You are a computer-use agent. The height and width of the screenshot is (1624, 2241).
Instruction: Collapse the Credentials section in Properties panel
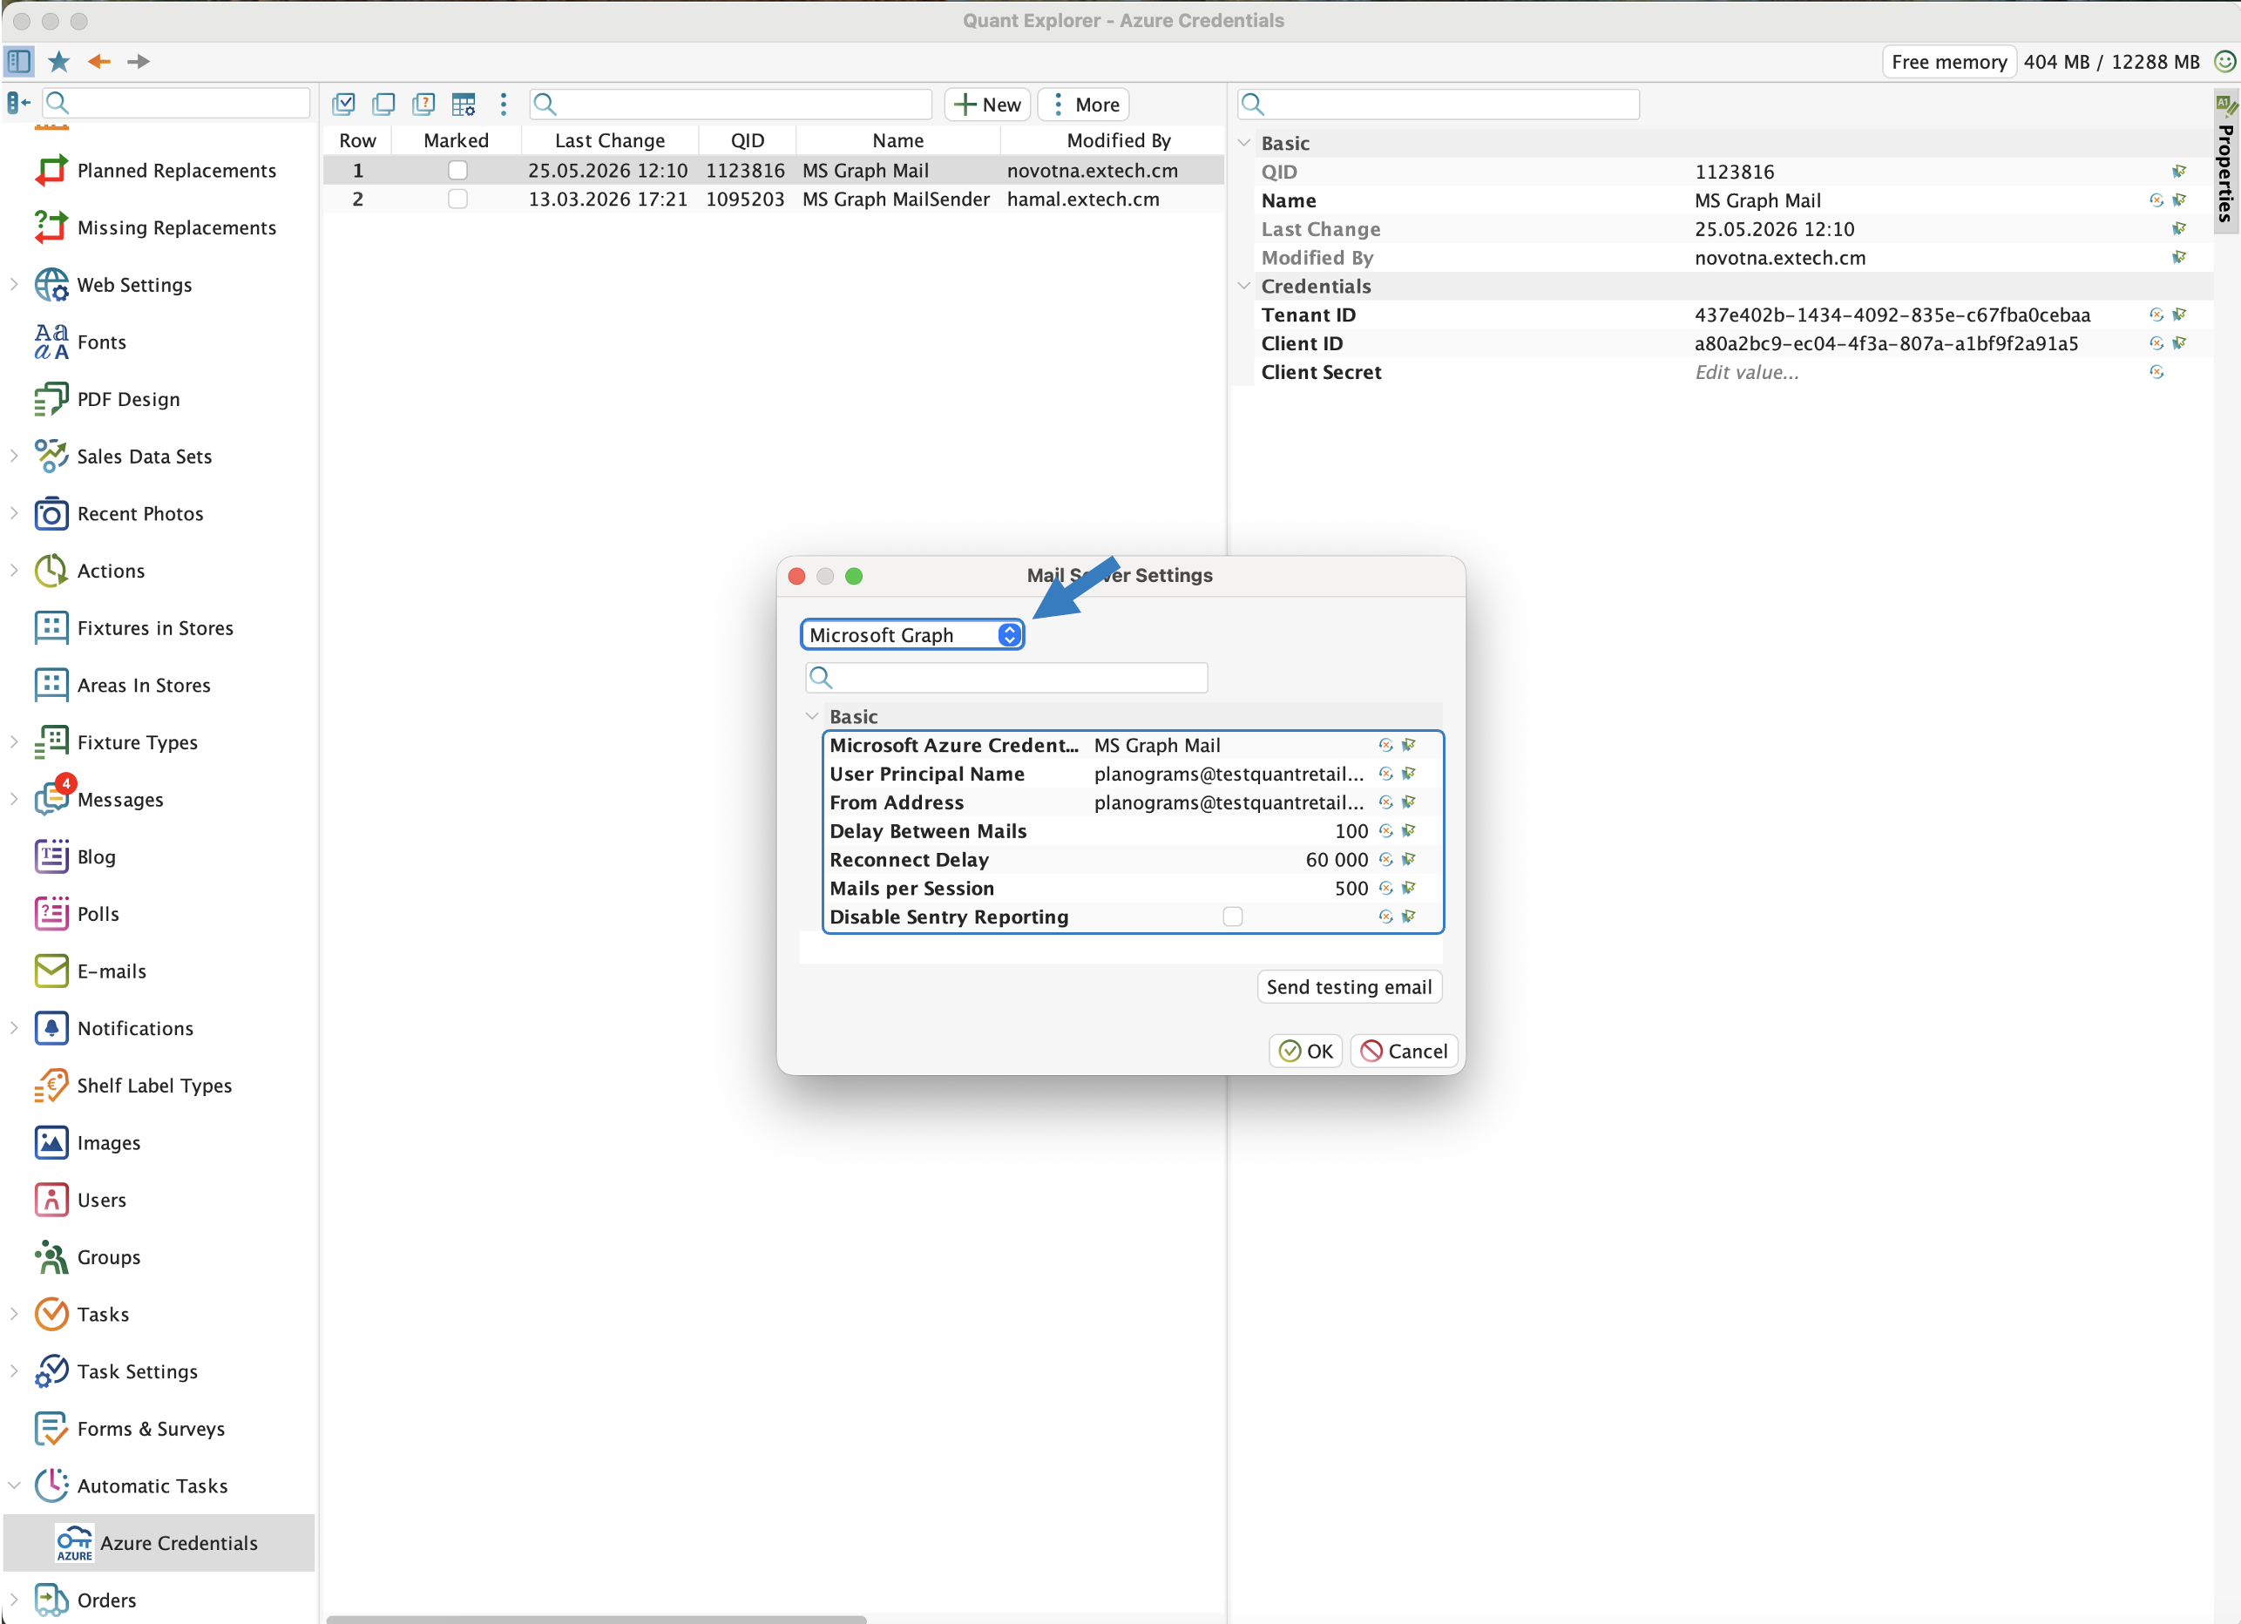click(1244, 287)
